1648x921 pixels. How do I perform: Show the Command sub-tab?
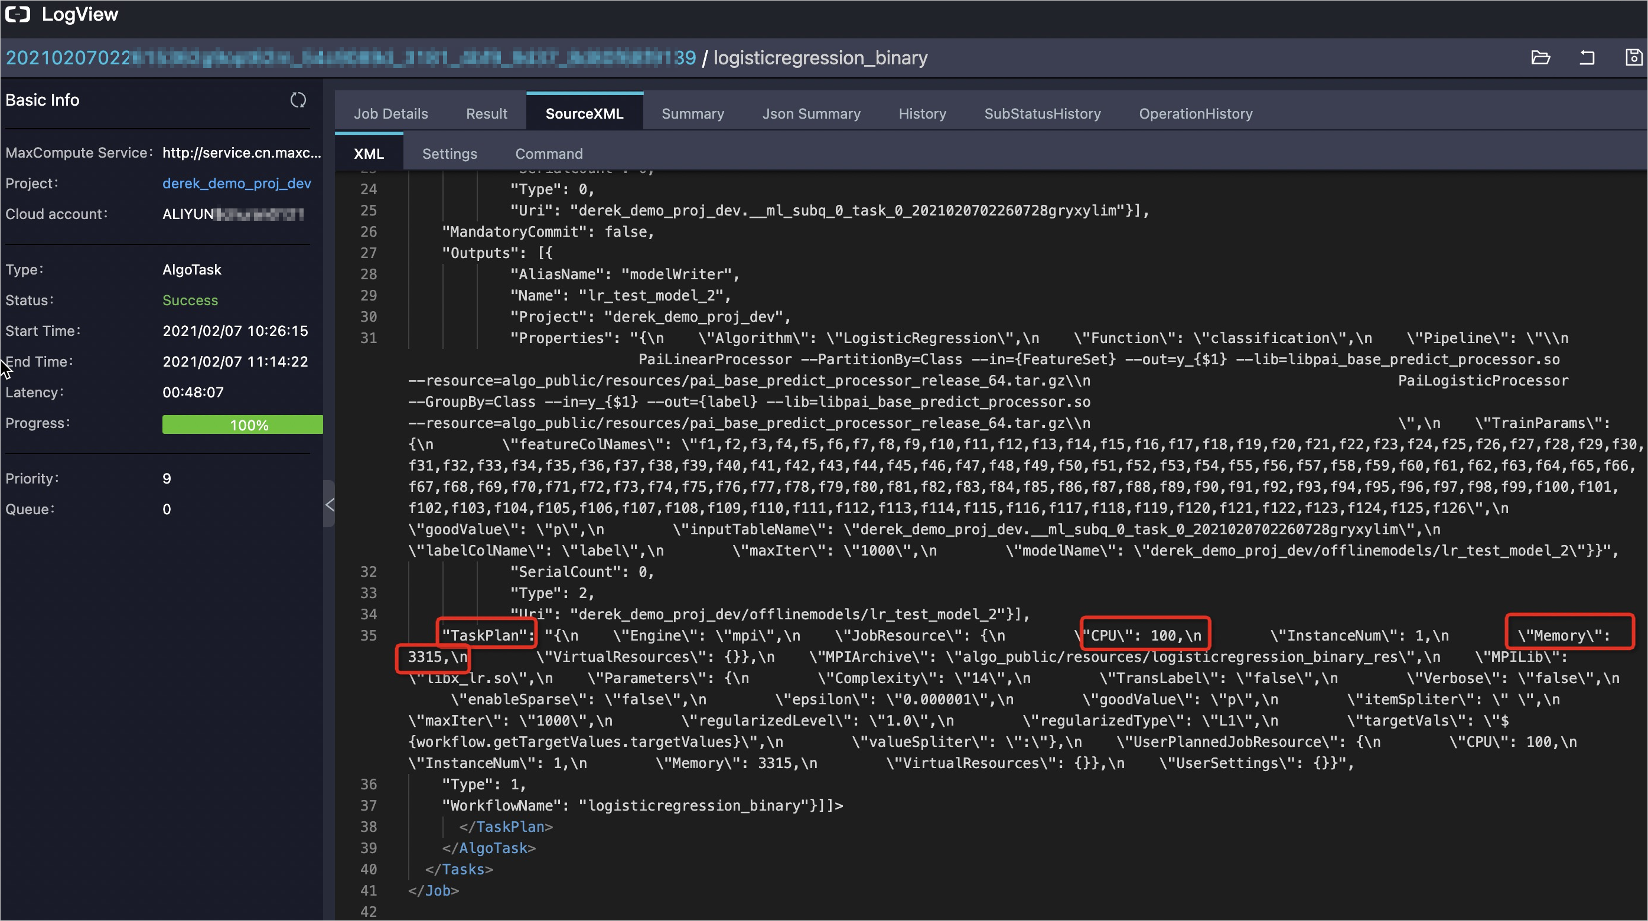click(548, 153)
